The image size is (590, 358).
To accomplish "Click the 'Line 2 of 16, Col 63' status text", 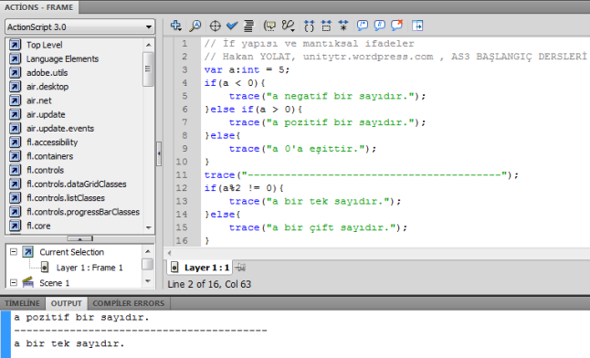I will point(209,284).
